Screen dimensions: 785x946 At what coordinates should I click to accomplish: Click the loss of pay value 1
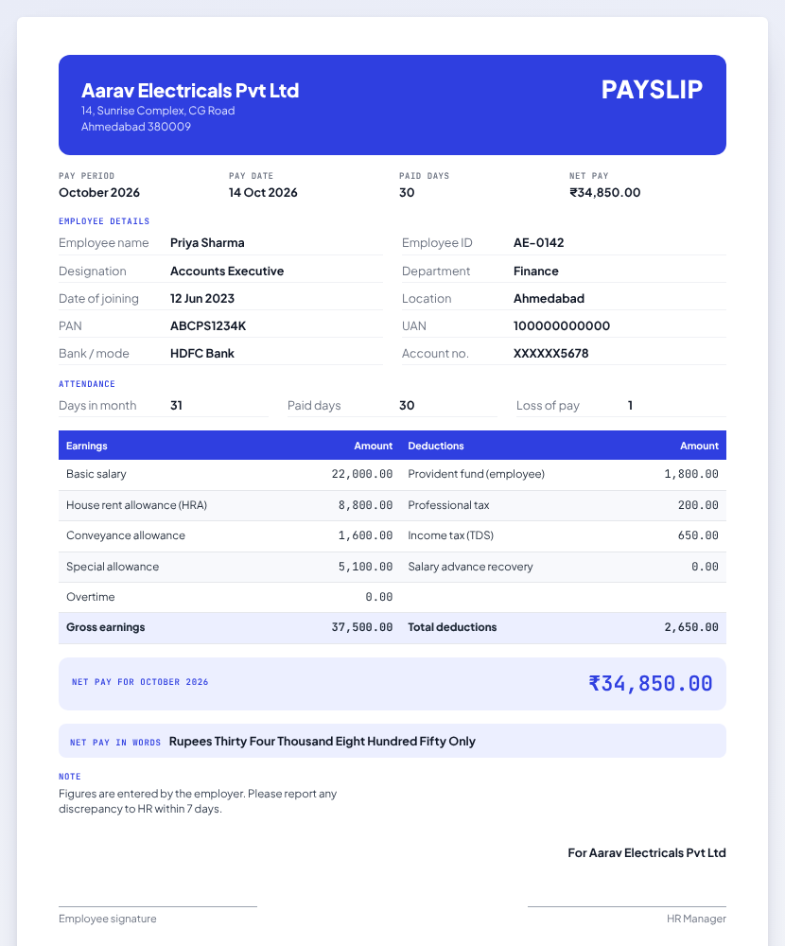point(630,406)
